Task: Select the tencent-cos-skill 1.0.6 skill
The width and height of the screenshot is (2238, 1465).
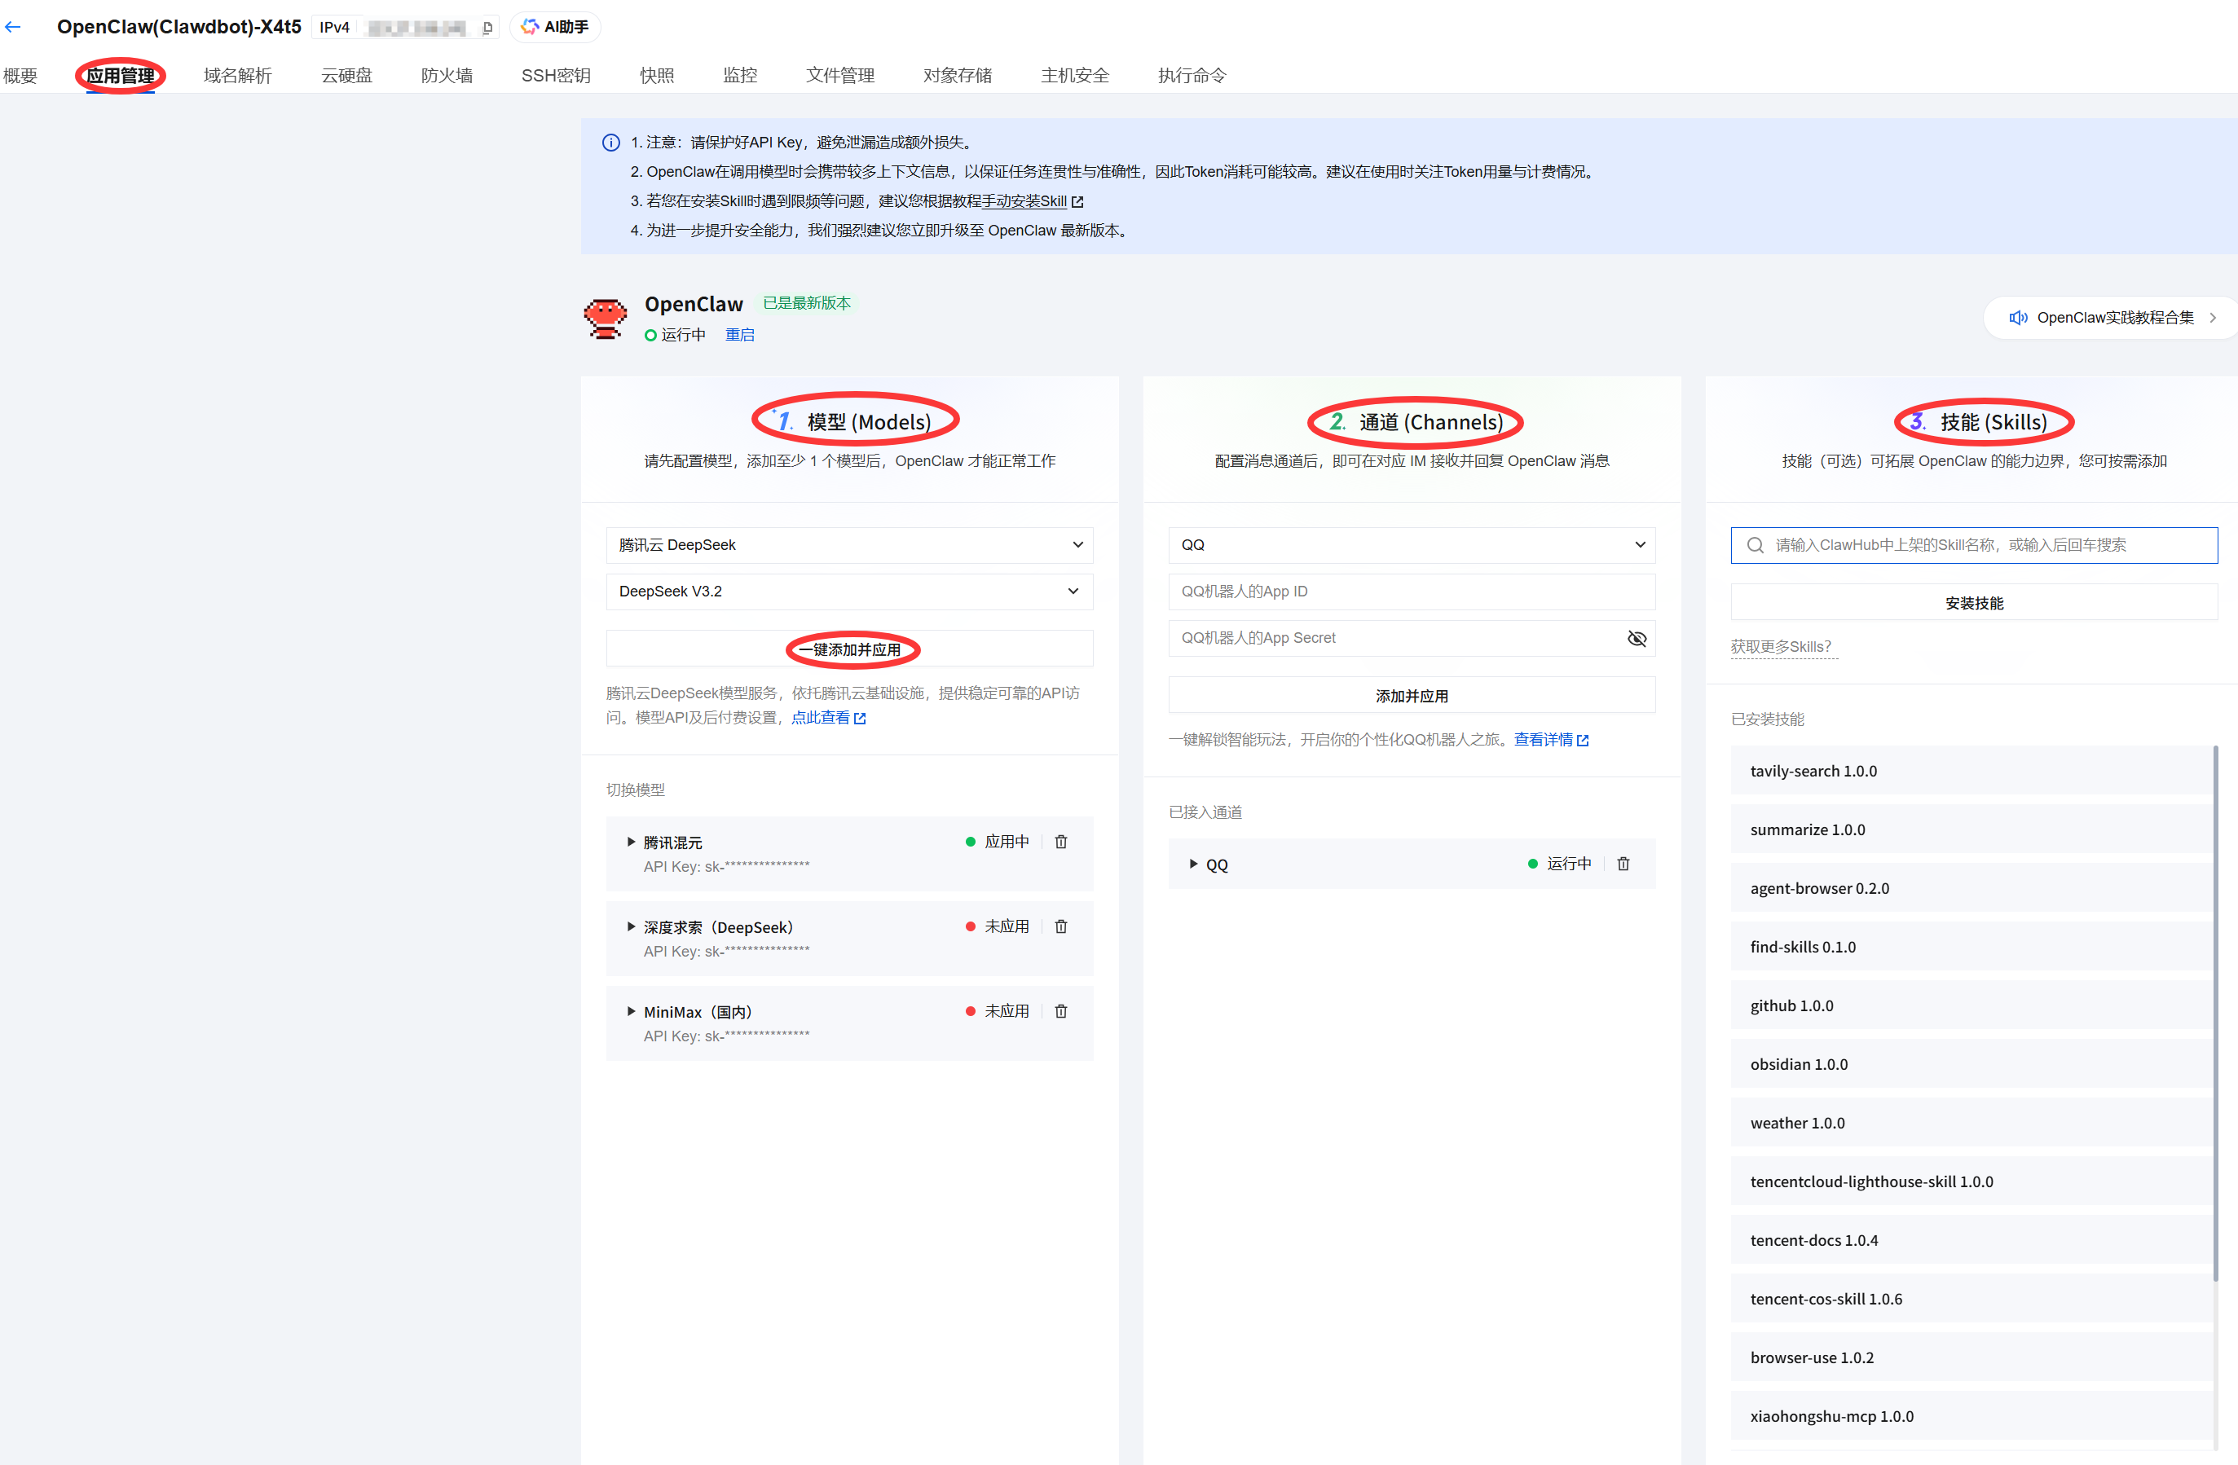Action: [x=1971, y=1299]
